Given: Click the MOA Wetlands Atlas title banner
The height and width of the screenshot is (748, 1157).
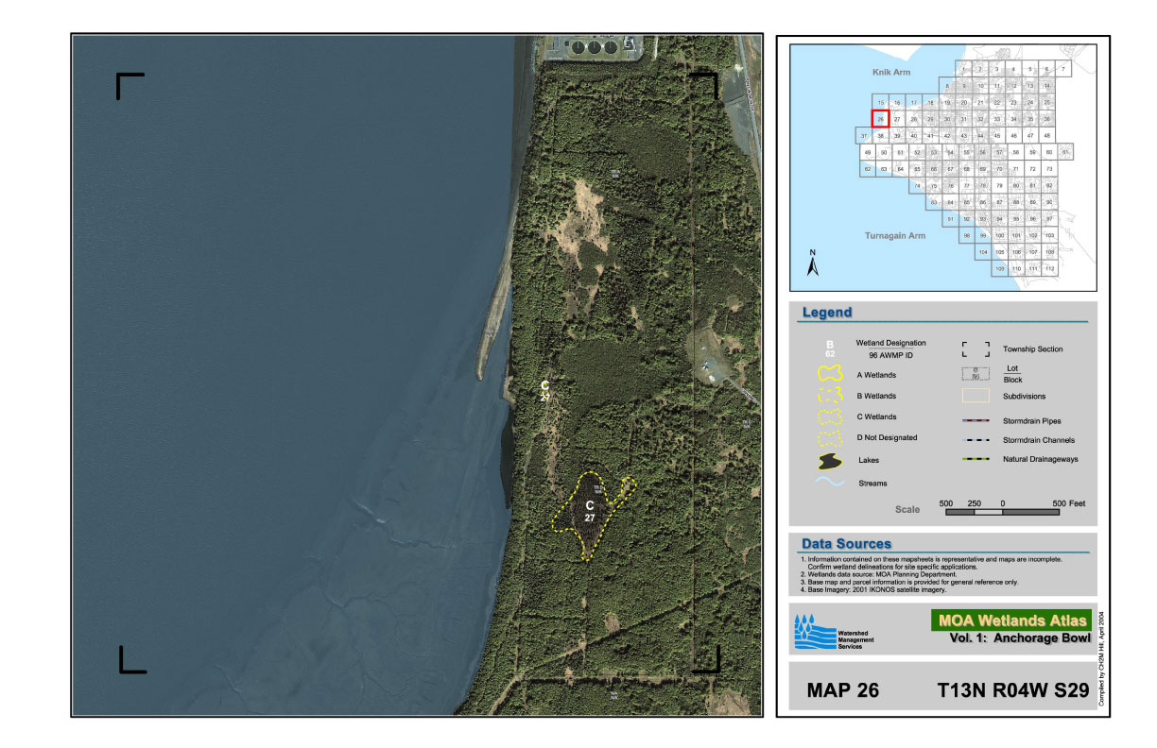Looking at the screenshot, I should (x=1011, y=620).
